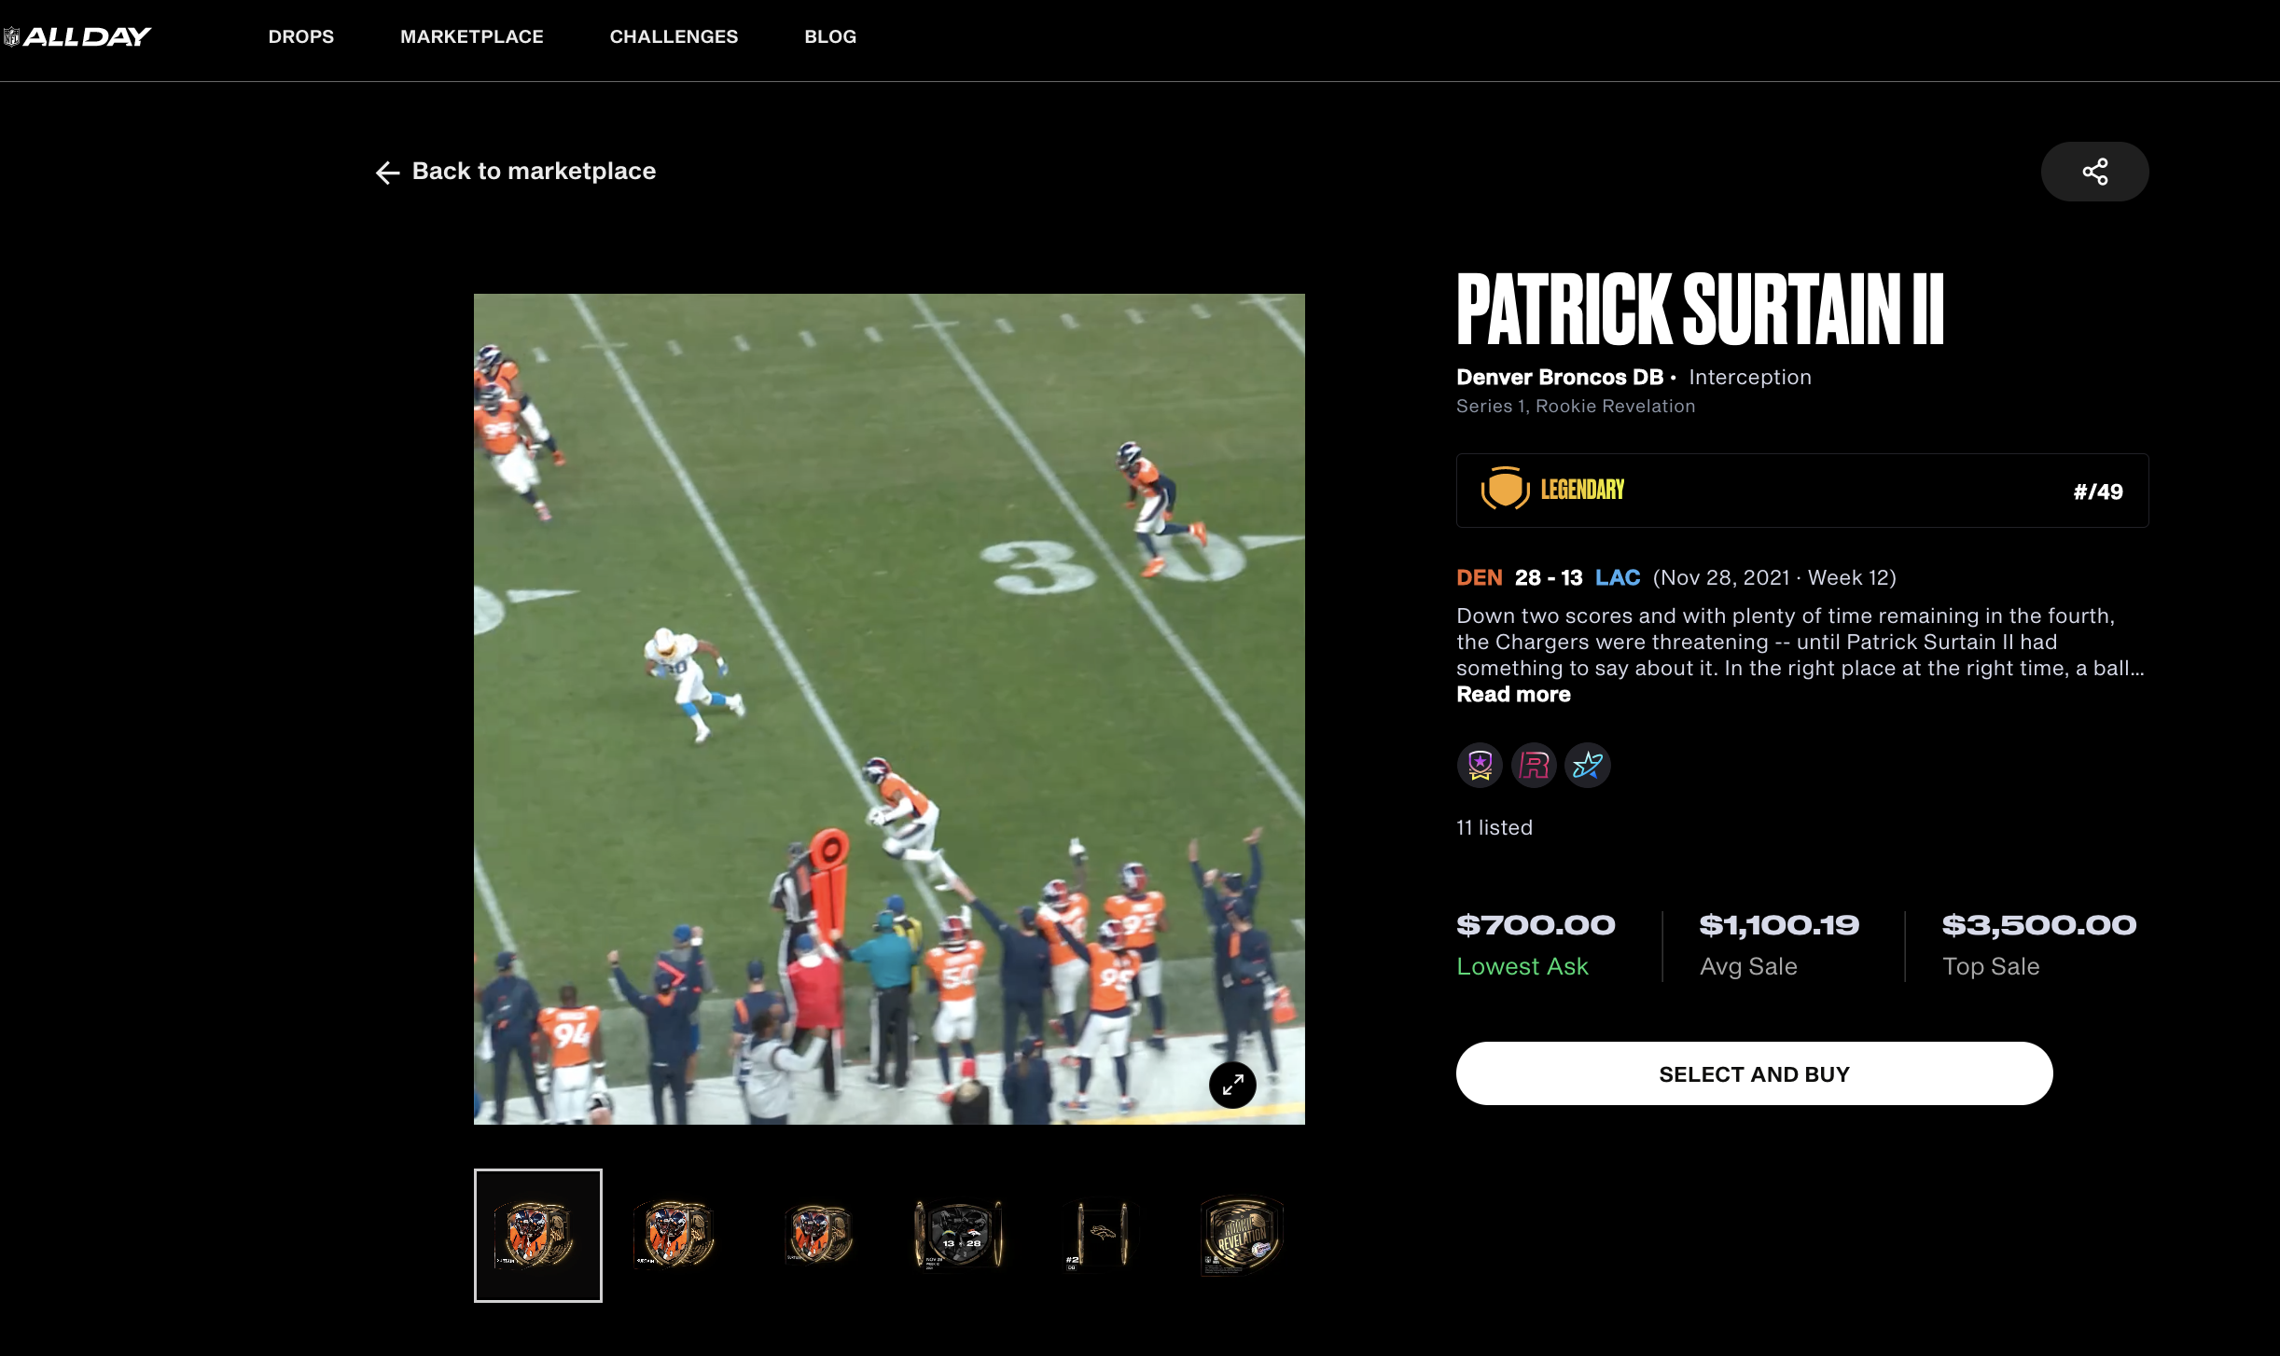Click the $700.00 Lowest Ask price
This screenshot has width=2280, height=1356.
1536,924
